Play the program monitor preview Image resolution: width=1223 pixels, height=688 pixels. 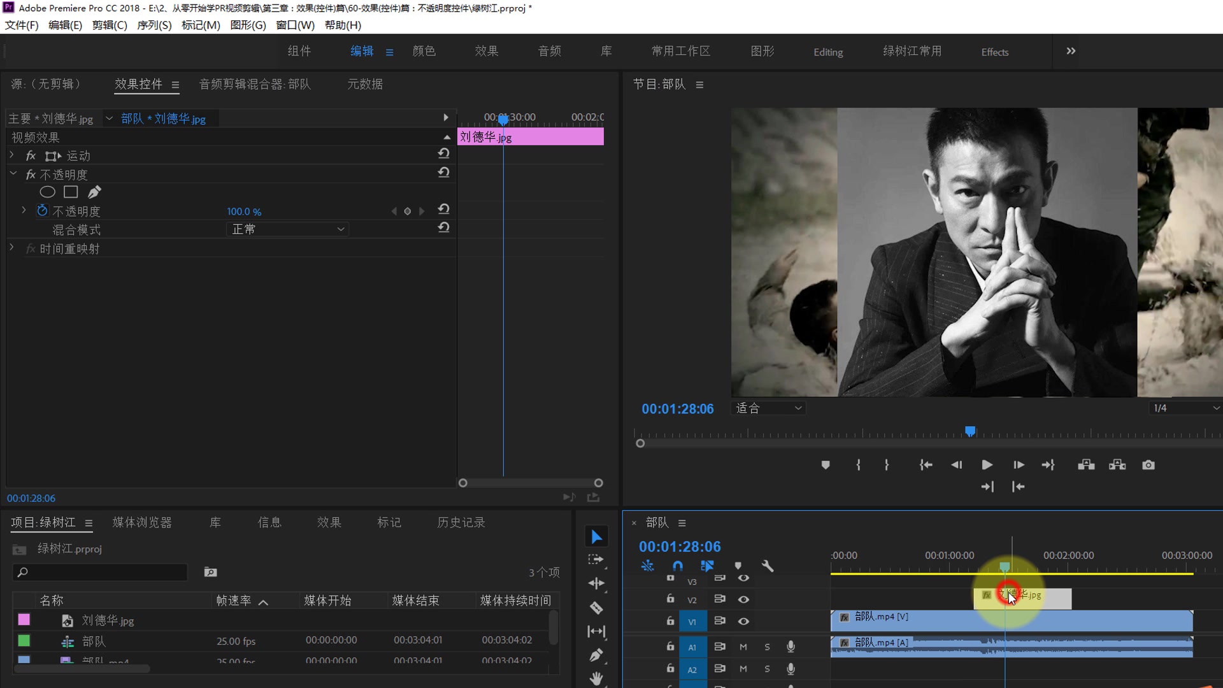click(x=987, y=465)
